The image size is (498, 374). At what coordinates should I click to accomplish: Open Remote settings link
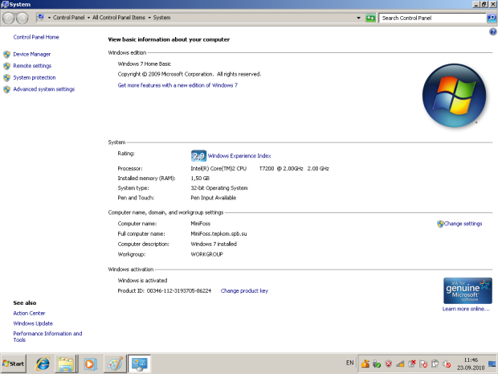[x=32, y=66]
